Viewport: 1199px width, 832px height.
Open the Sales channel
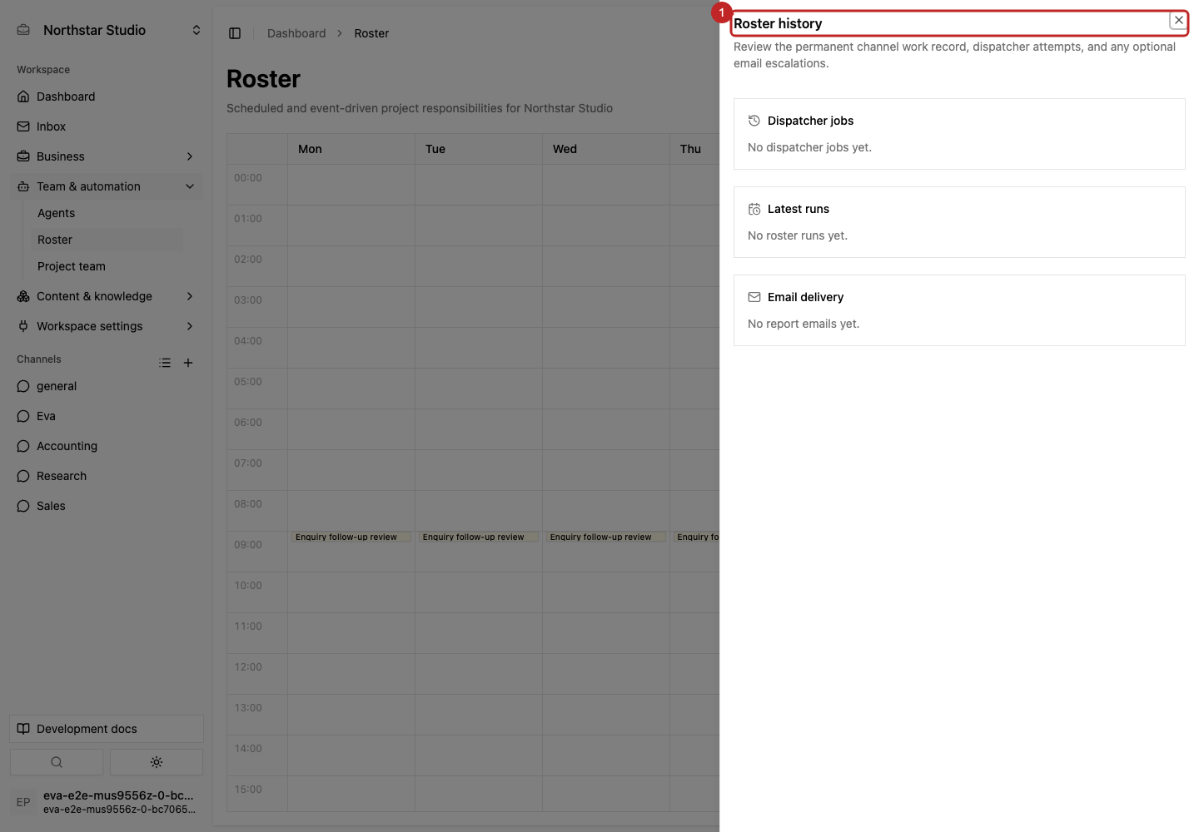pos(107,506)
